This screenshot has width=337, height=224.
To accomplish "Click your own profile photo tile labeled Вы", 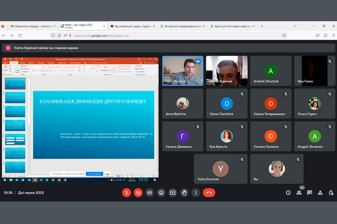I will (x=277, y=169).
